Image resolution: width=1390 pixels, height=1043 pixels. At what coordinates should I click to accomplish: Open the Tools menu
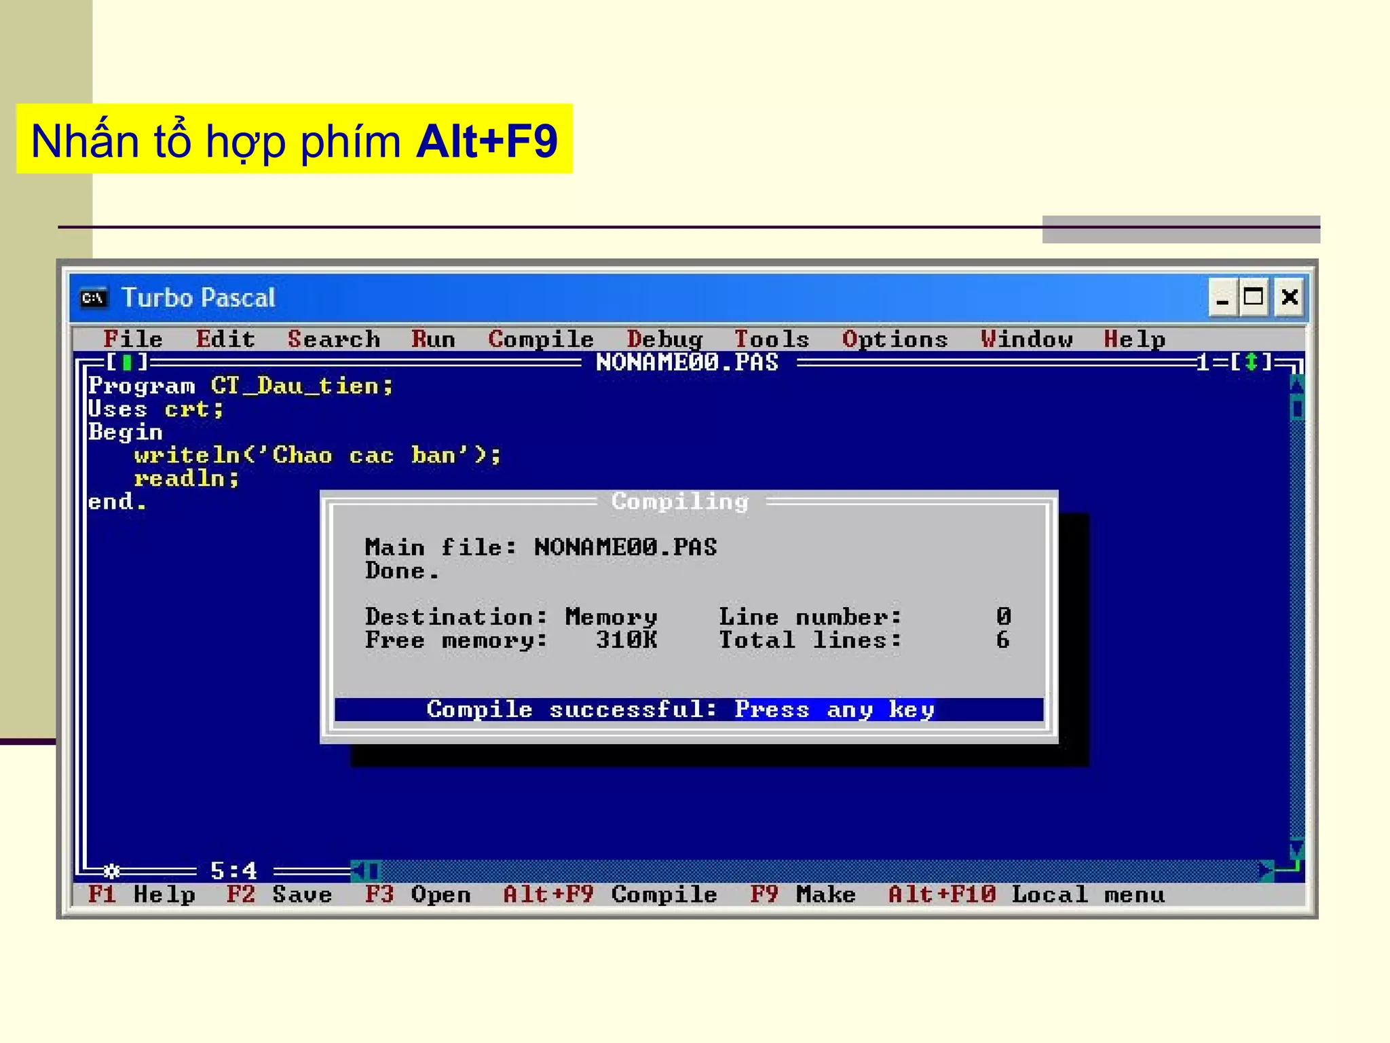(772, 339)
